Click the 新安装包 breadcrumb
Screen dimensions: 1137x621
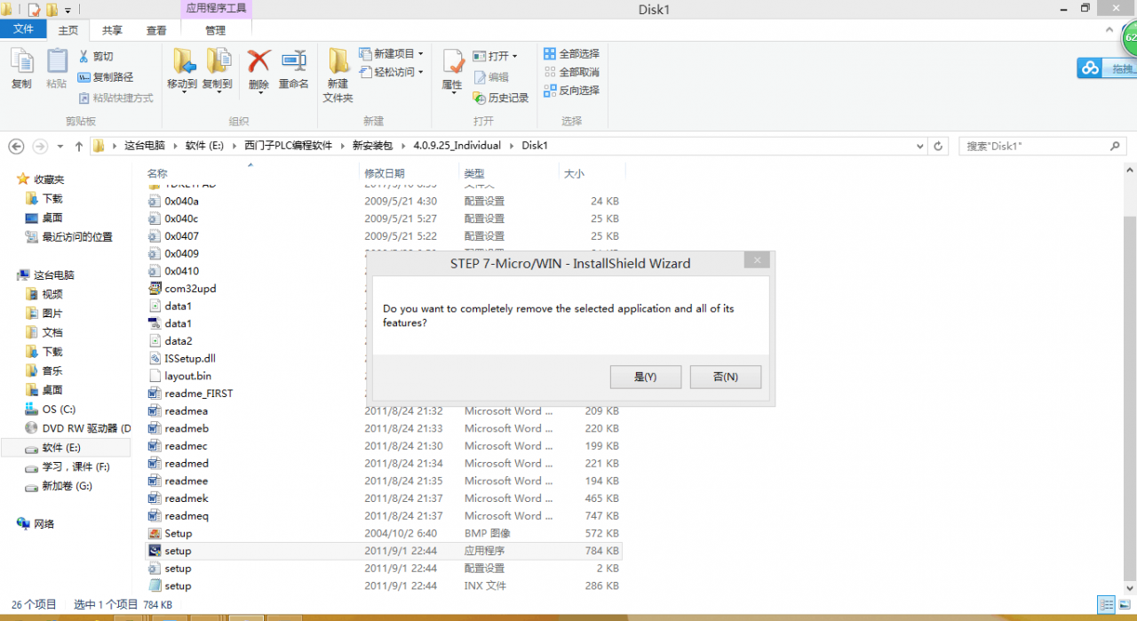coord(372,146)
